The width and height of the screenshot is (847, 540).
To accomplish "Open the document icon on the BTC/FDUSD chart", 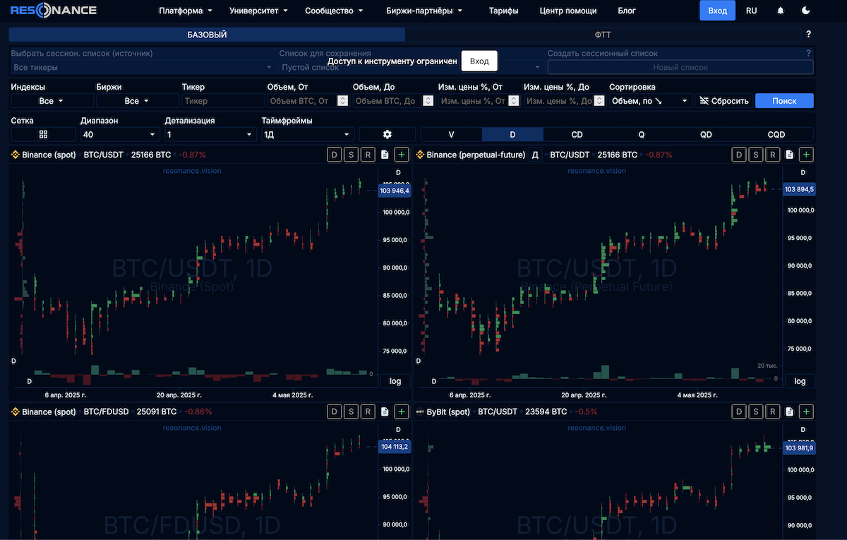I will click(x=385, y=412).
